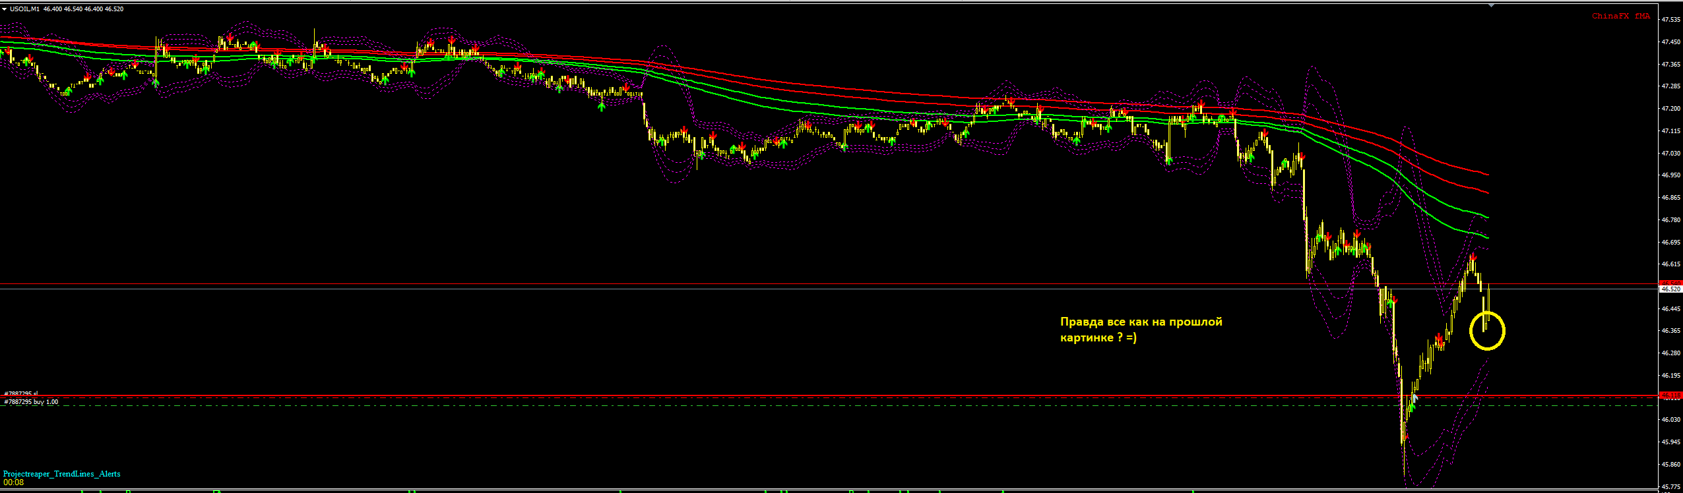Click the 45.775 price scale label

(1671, 487)
